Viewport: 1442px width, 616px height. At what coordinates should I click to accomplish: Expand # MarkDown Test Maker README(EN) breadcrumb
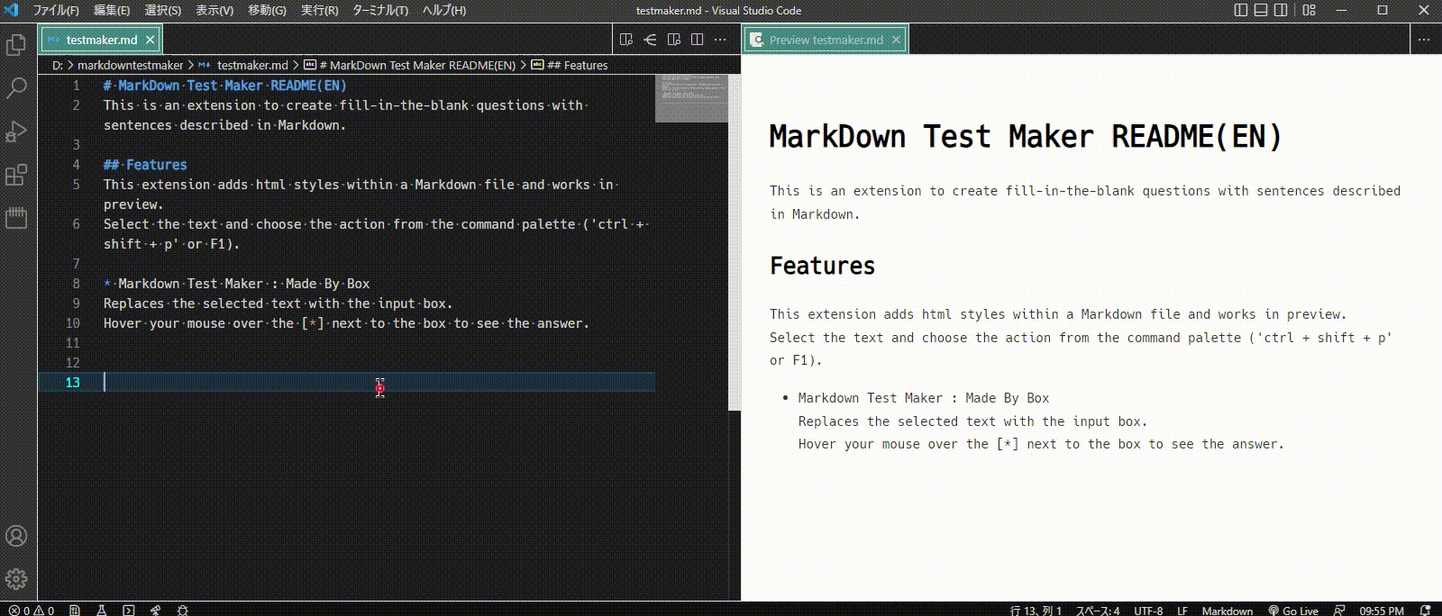pos(410,65)
